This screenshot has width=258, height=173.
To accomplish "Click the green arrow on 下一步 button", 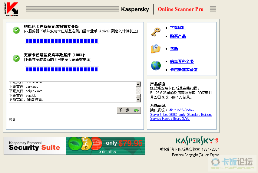I will [x=136, y=110].
